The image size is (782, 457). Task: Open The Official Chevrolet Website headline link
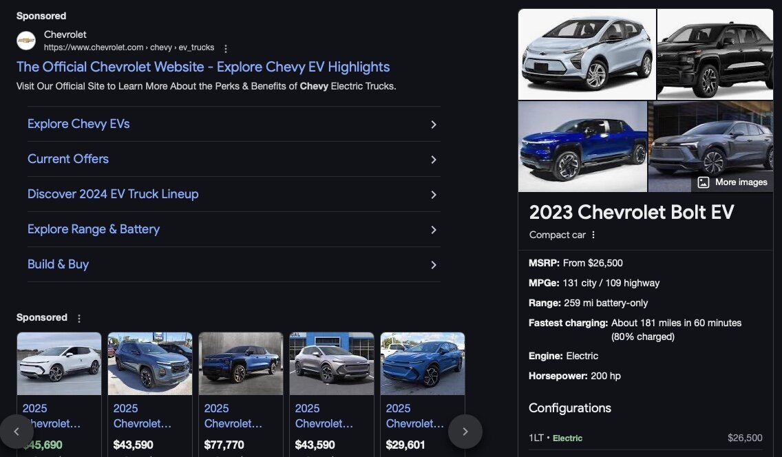pos(203,67)
